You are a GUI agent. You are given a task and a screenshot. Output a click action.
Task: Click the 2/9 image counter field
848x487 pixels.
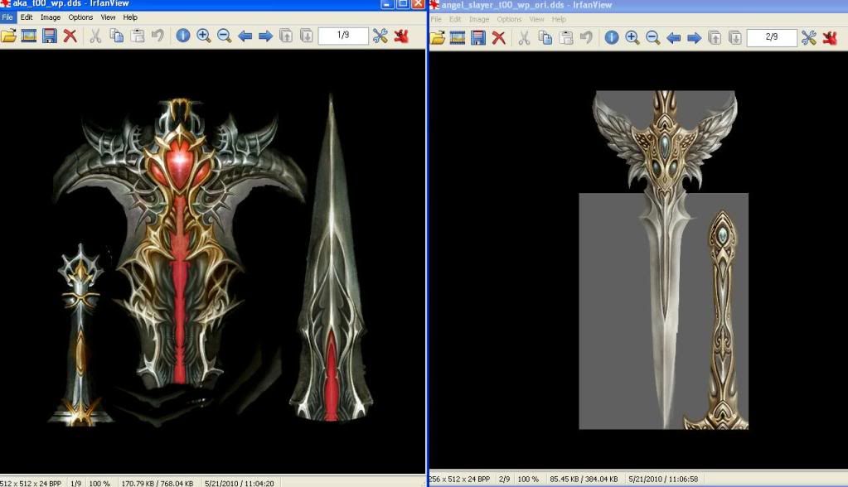tap(772, 37)
